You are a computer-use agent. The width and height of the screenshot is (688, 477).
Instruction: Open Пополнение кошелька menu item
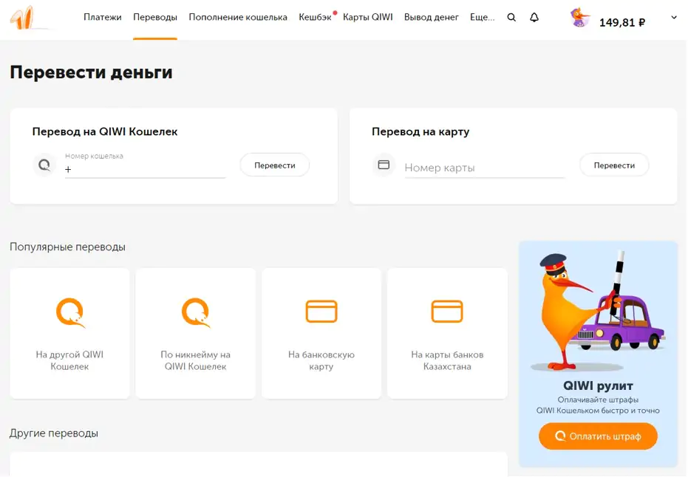[x=238, y=17]
